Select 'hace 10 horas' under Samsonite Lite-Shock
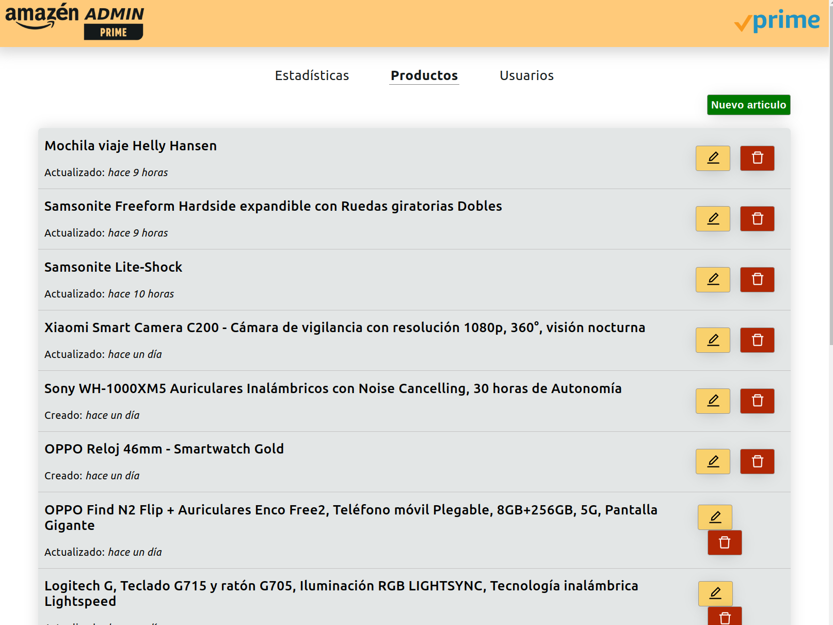 coord(141,294)
